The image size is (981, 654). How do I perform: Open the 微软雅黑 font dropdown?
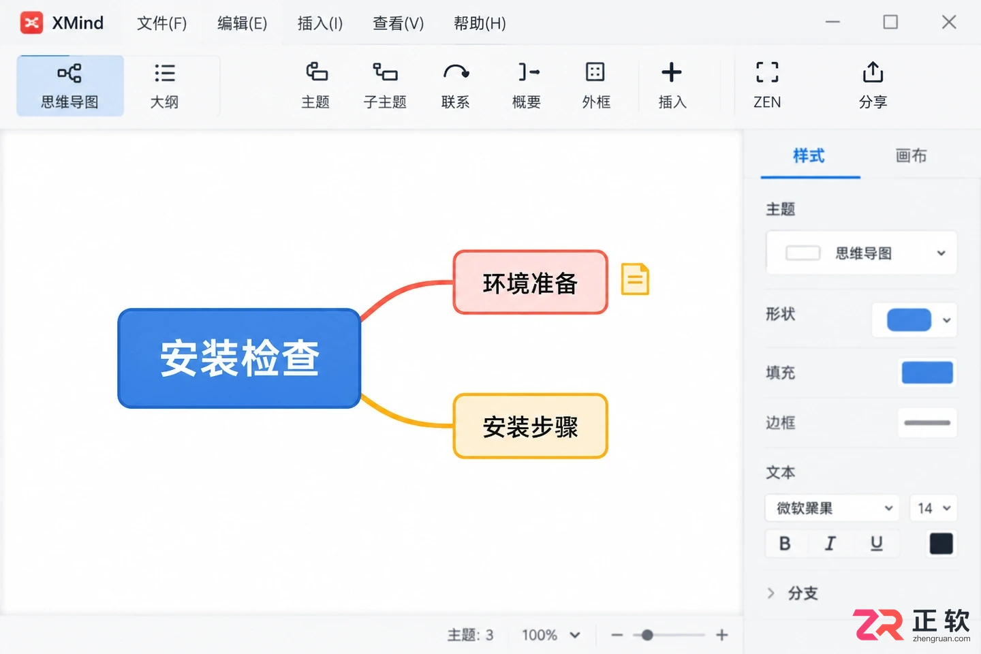point(832,508)
